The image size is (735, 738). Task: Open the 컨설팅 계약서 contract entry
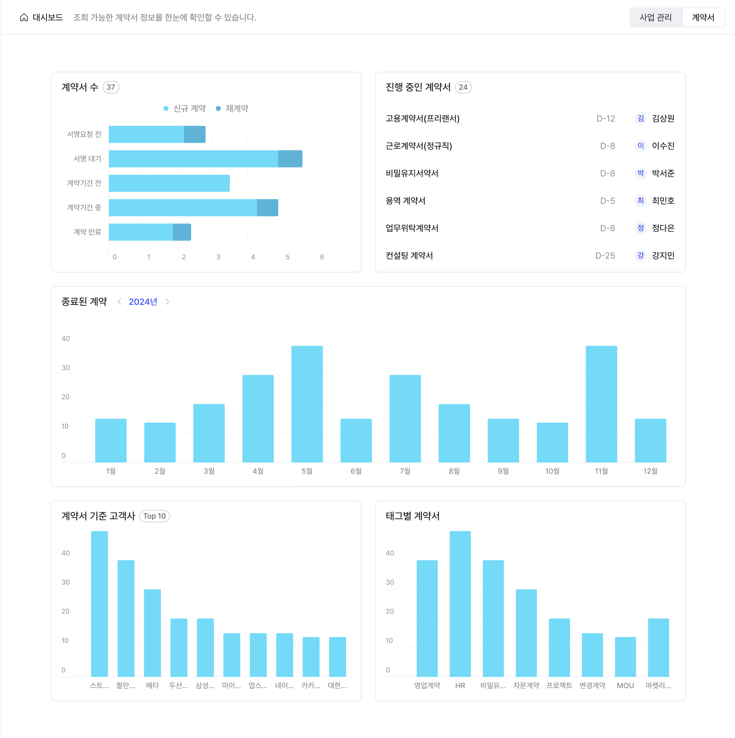(409, 256)
